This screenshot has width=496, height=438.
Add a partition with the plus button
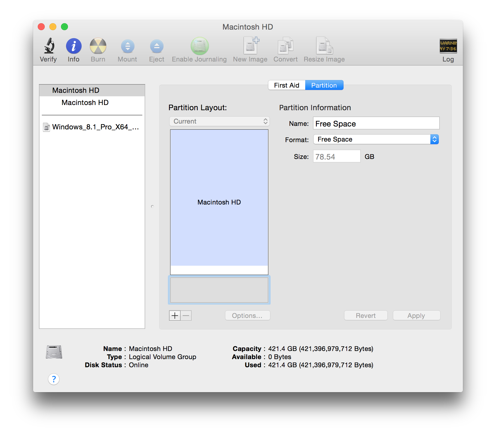tap(175, 316)
